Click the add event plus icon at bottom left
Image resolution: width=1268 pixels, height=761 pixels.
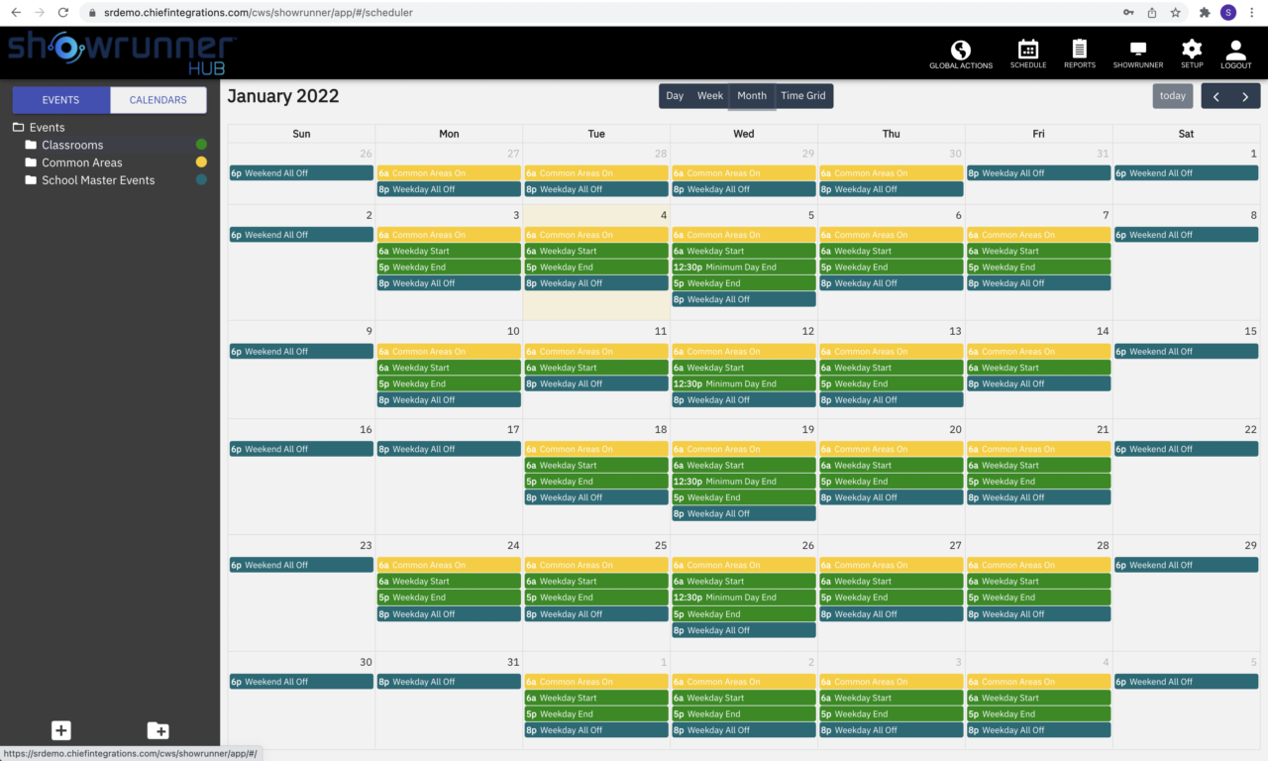pyautogui.click(x=60, y=730)
